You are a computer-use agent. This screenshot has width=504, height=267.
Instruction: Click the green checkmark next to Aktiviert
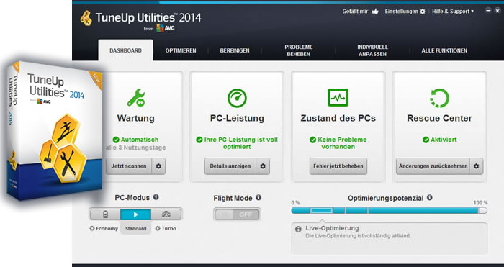pyautogui.click(x=426, y=140)
